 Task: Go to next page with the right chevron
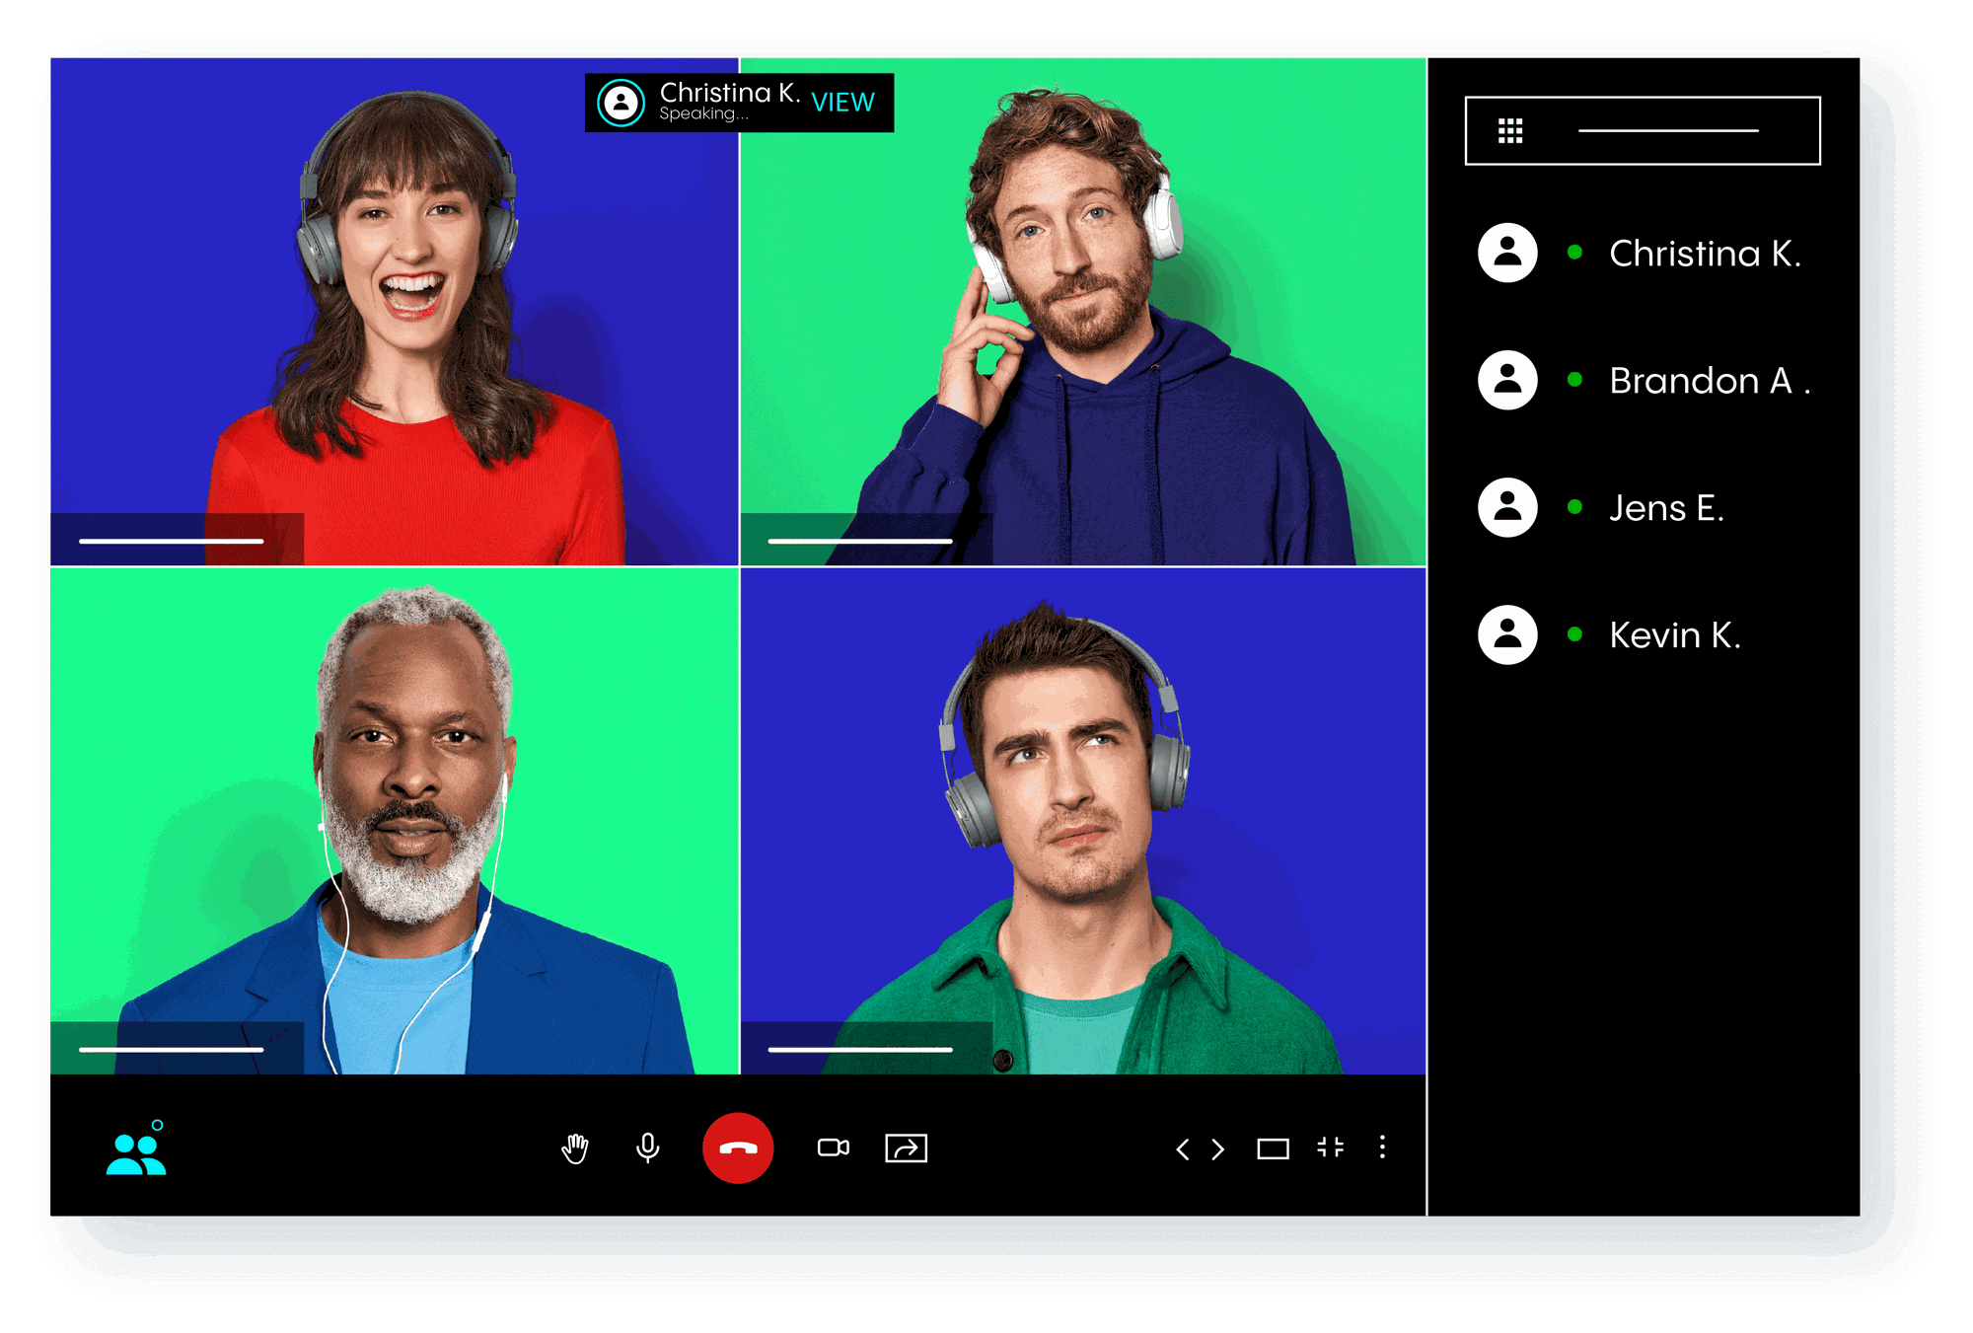point(1218,1149)
